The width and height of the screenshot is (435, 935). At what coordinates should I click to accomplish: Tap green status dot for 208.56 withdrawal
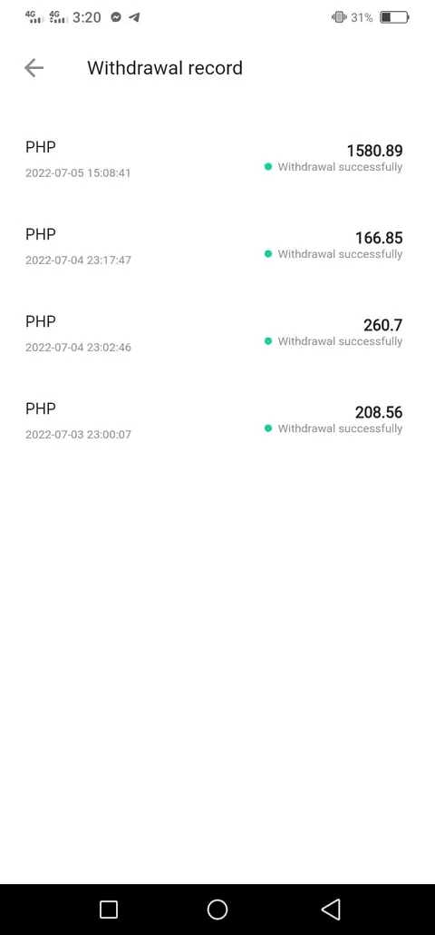pyautogui.click(x=267, y=428)
